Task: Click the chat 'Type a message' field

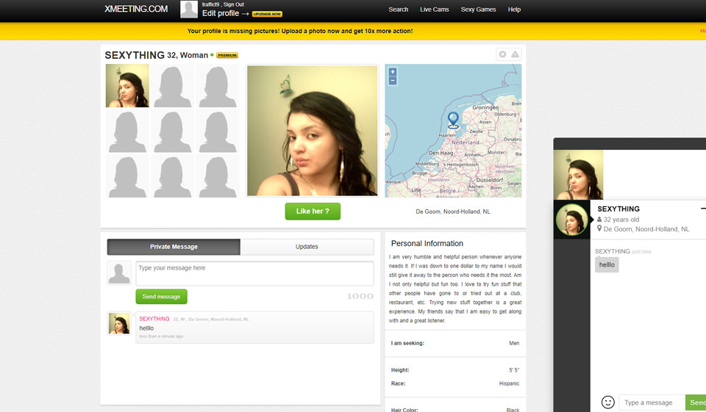Action: coord(652,402)
